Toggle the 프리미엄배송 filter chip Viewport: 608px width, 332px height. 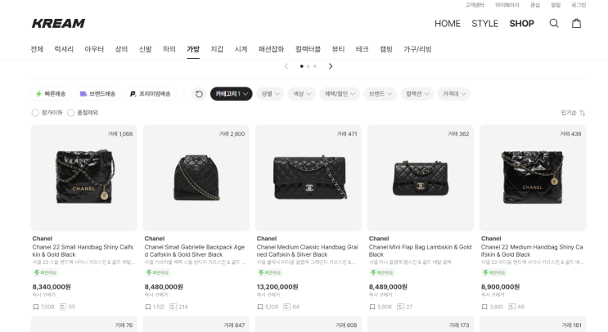(151, 94)
